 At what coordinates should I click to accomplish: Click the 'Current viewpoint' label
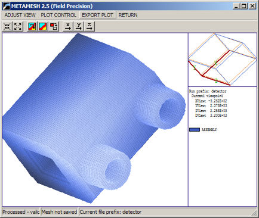[207, 96]
